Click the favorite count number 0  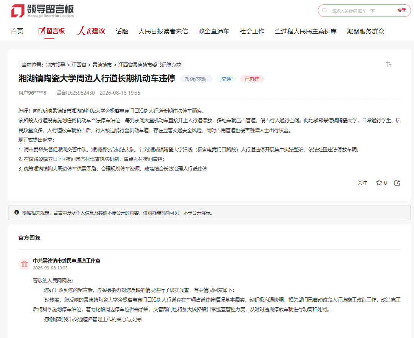(385, 183)
